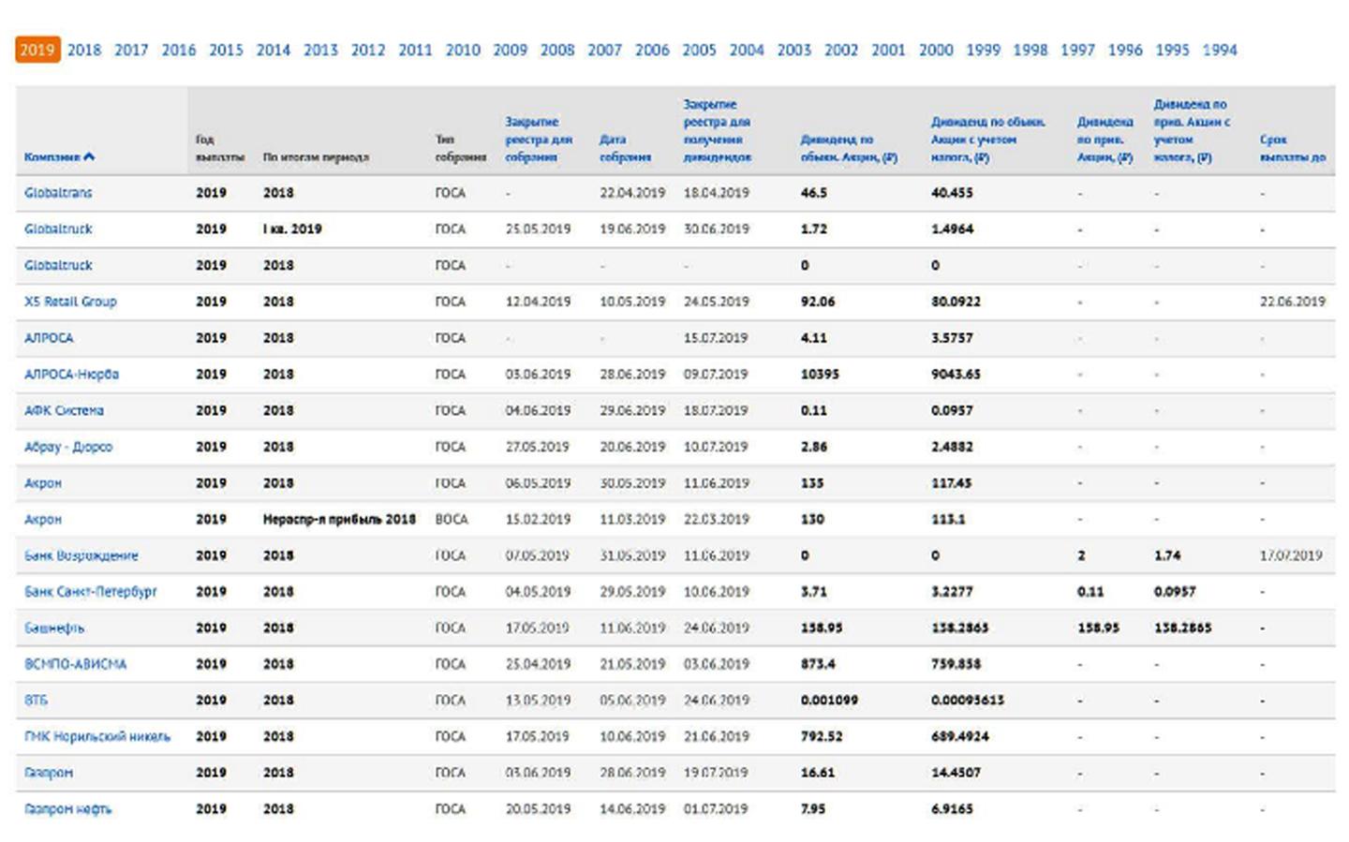Viewport: 1349px width, 842px height.
Task: Show dividends for year 2014
Action: tap(274, 50)
